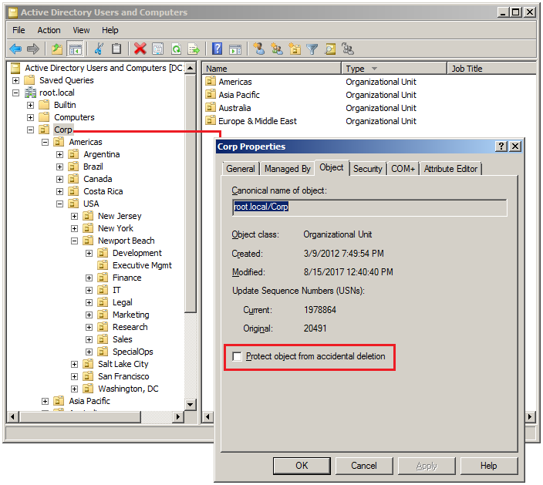Viewport: 543px width, 485px height.
Task: Click the blue Back arrow in the toolbar
Action: 15,49
